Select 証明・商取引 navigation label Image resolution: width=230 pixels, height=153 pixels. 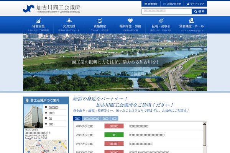[161, 26]
